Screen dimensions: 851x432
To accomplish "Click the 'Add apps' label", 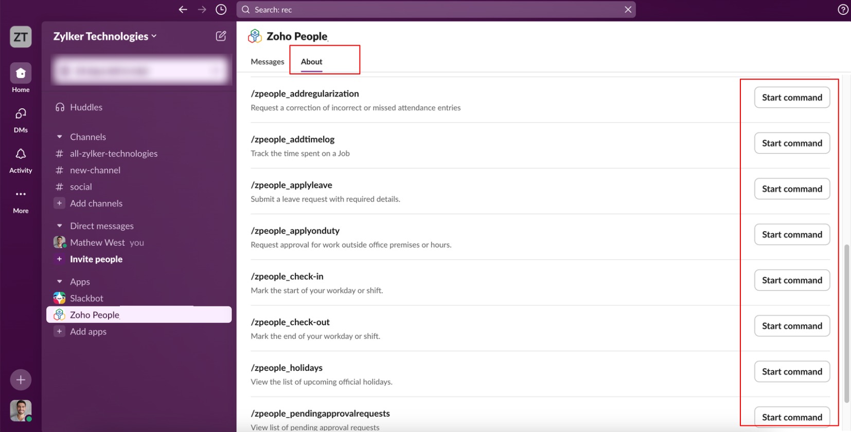I will (88, 332).
